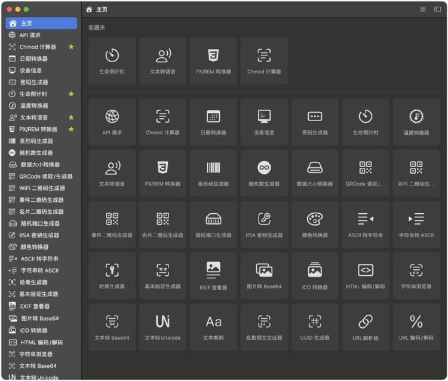The width and height of the screenshot is (448, 381).
Task: Click the UUID 生成器 tile
Action: (x=315, y=326)
